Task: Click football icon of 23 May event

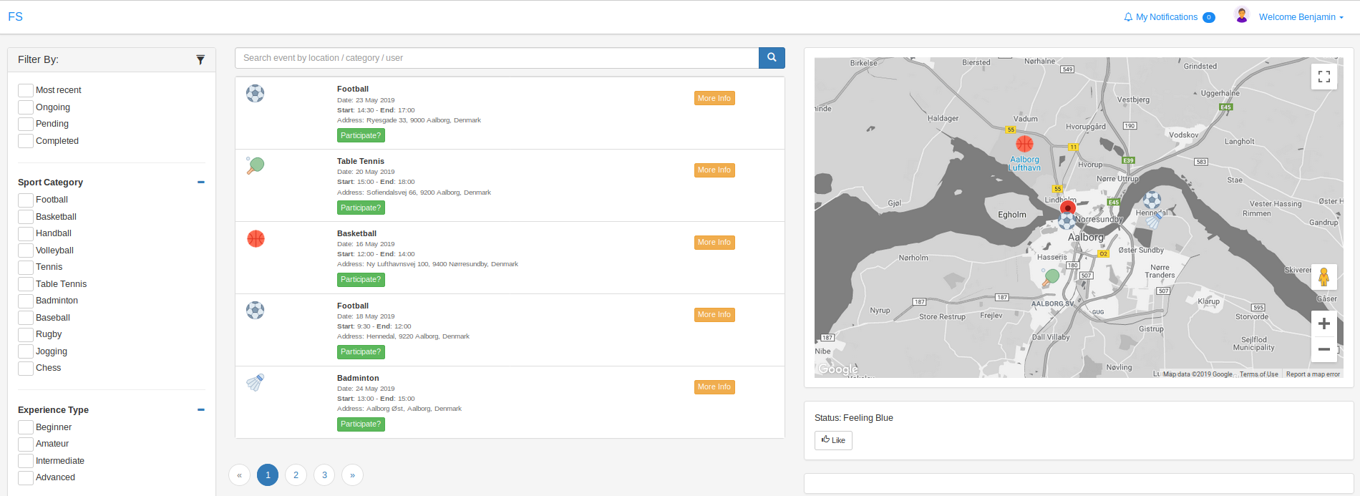Action: [256, 94]
